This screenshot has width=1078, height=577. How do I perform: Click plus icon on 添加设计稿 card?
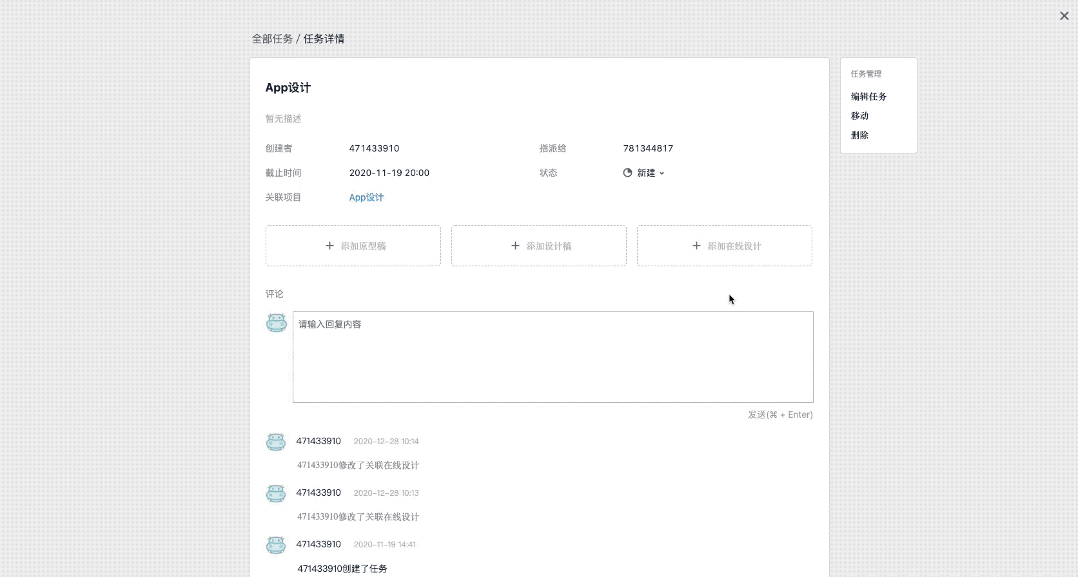pos(515,246)
